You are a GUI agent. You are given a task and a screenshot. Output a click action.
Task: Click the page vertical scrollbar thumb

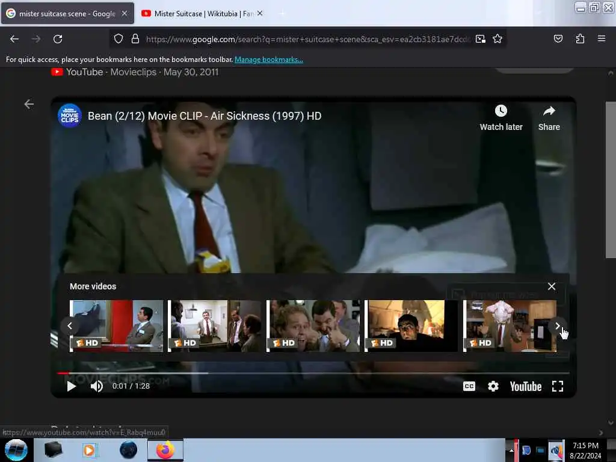click(611, 180)
